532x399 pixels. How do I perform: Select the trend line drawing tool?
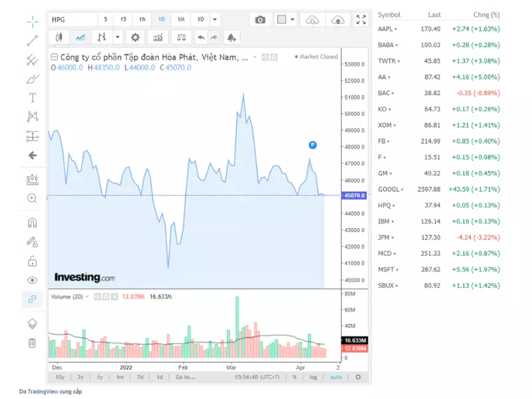pyautogui.click(x=33, y=41)
